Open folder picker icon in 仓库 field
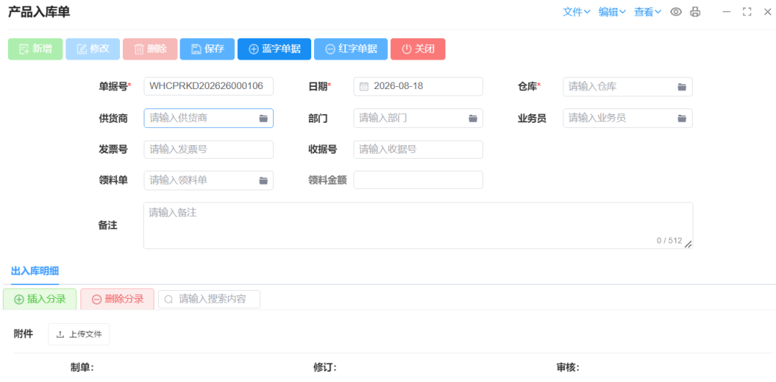This screenshot has height=382, width=776. (x=682, y=87)
